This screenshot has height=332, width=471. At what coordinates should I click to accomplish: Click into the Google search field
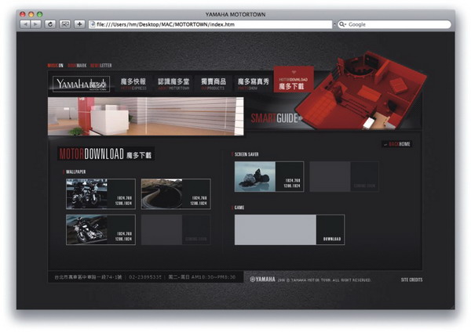tap(394, 24)
